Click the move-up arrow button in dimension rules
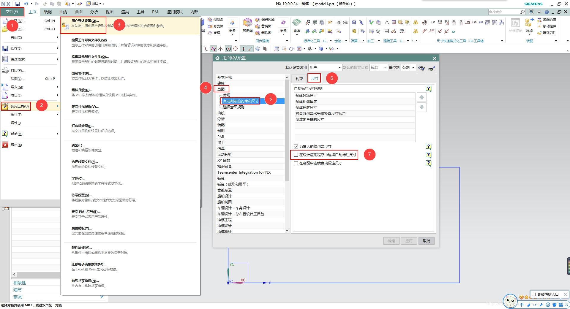This screenshot has height=309, width=570. pyautogui.click(x=422, y=97)
